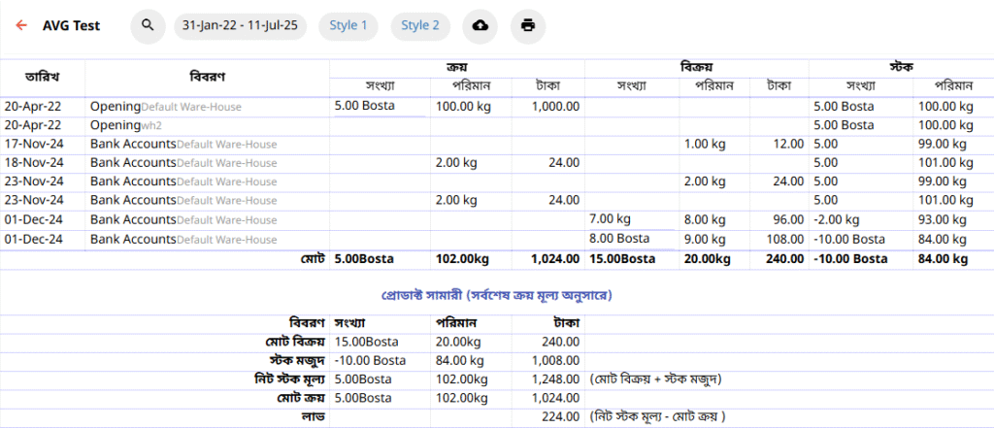This screenshot has width=994, height=428.
Task: Click sale amount 108.00
Action: pos(787,240)
